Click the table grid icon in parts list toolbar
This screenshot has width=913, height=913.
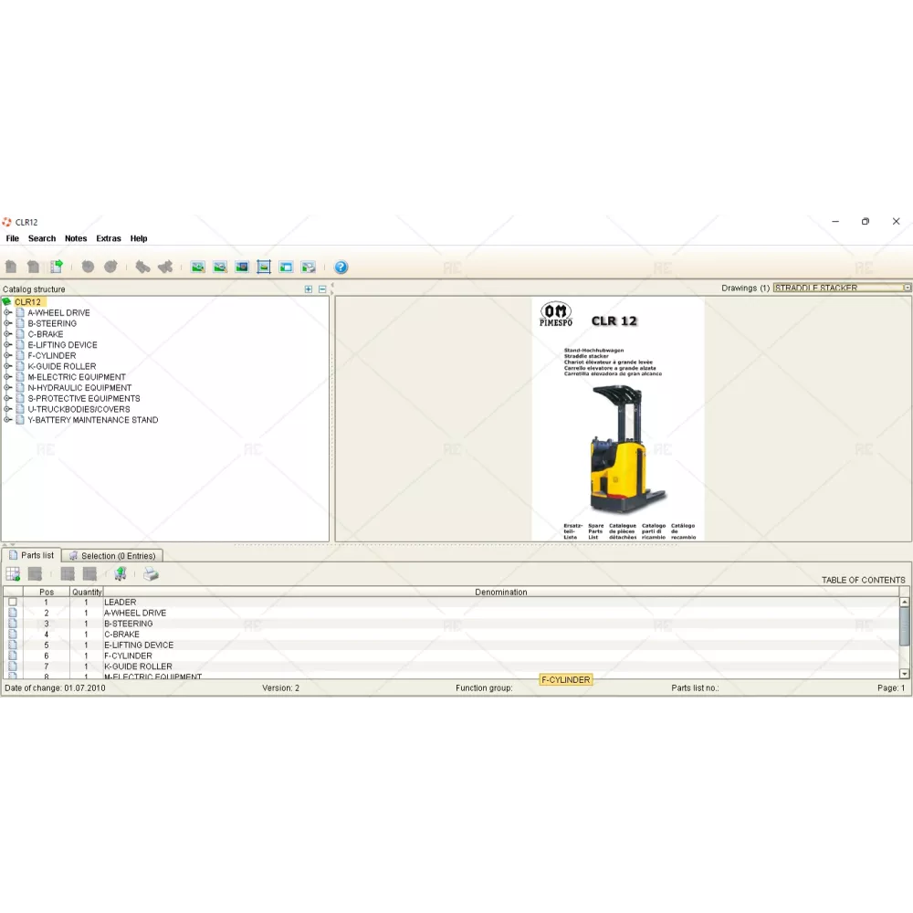[13, 574]
